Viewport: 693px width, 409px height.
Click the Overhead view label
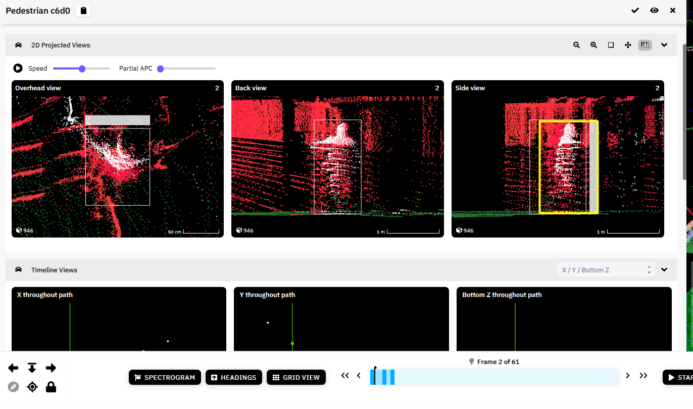(38, 88)
